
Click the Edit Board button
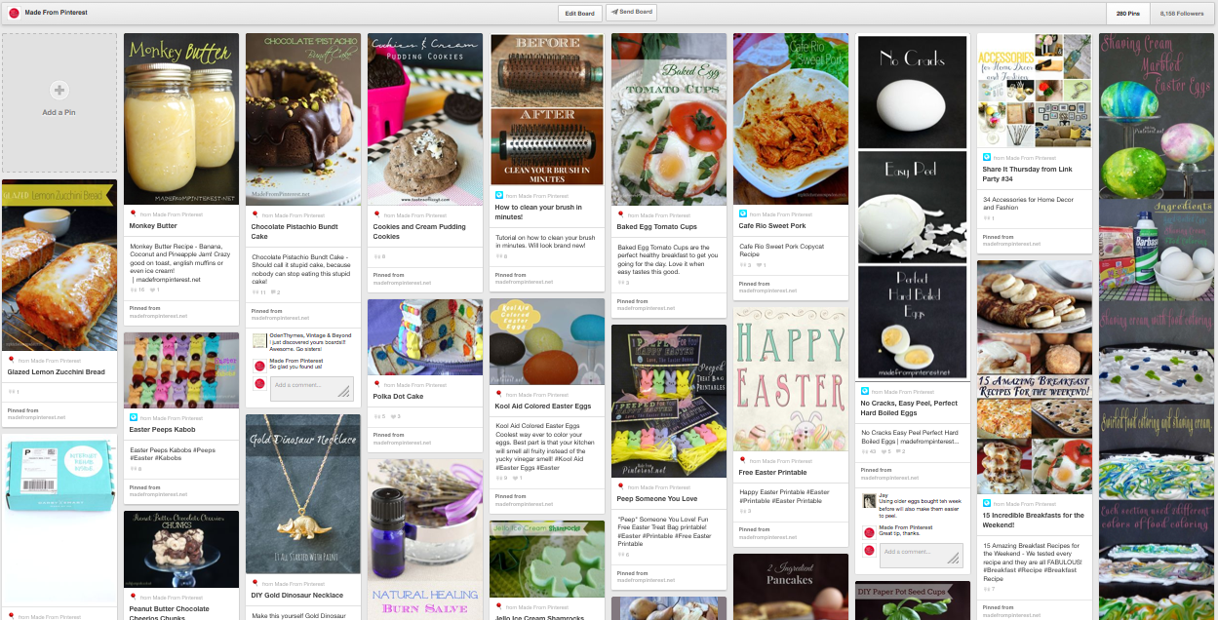(x=579, y=13)
